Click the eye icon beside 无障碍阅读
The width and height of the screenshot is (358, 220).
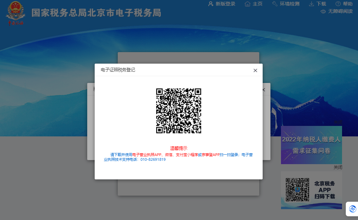323,12
